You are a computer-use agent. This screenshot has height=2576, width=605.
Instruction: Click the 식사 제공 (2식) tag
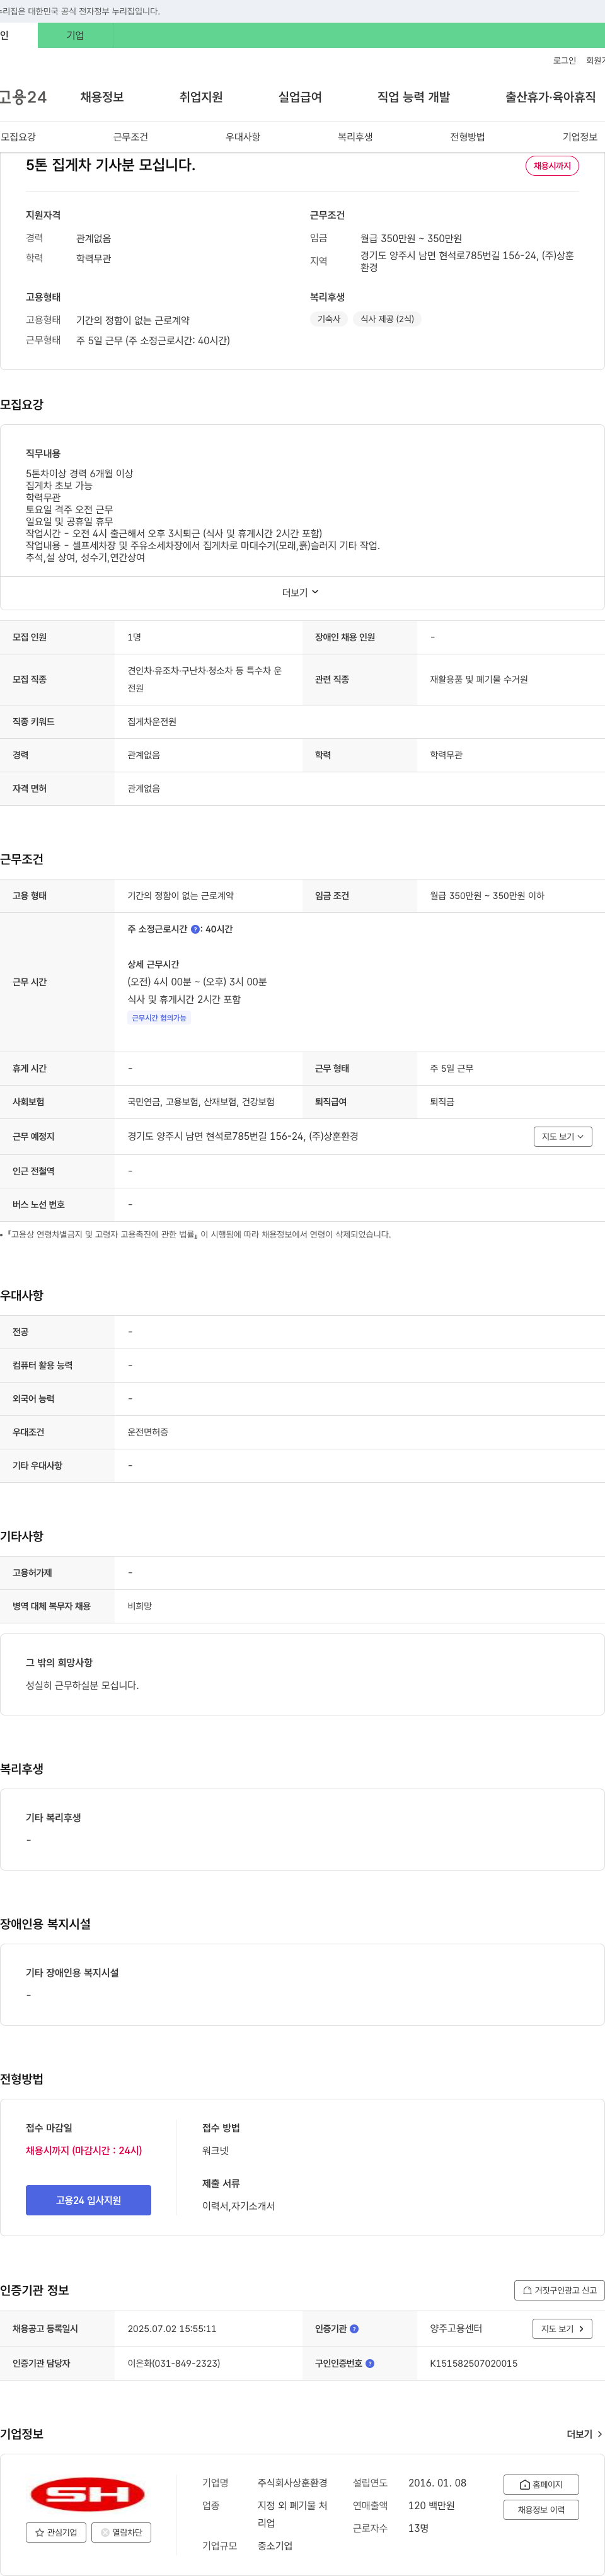pos(387,319)
